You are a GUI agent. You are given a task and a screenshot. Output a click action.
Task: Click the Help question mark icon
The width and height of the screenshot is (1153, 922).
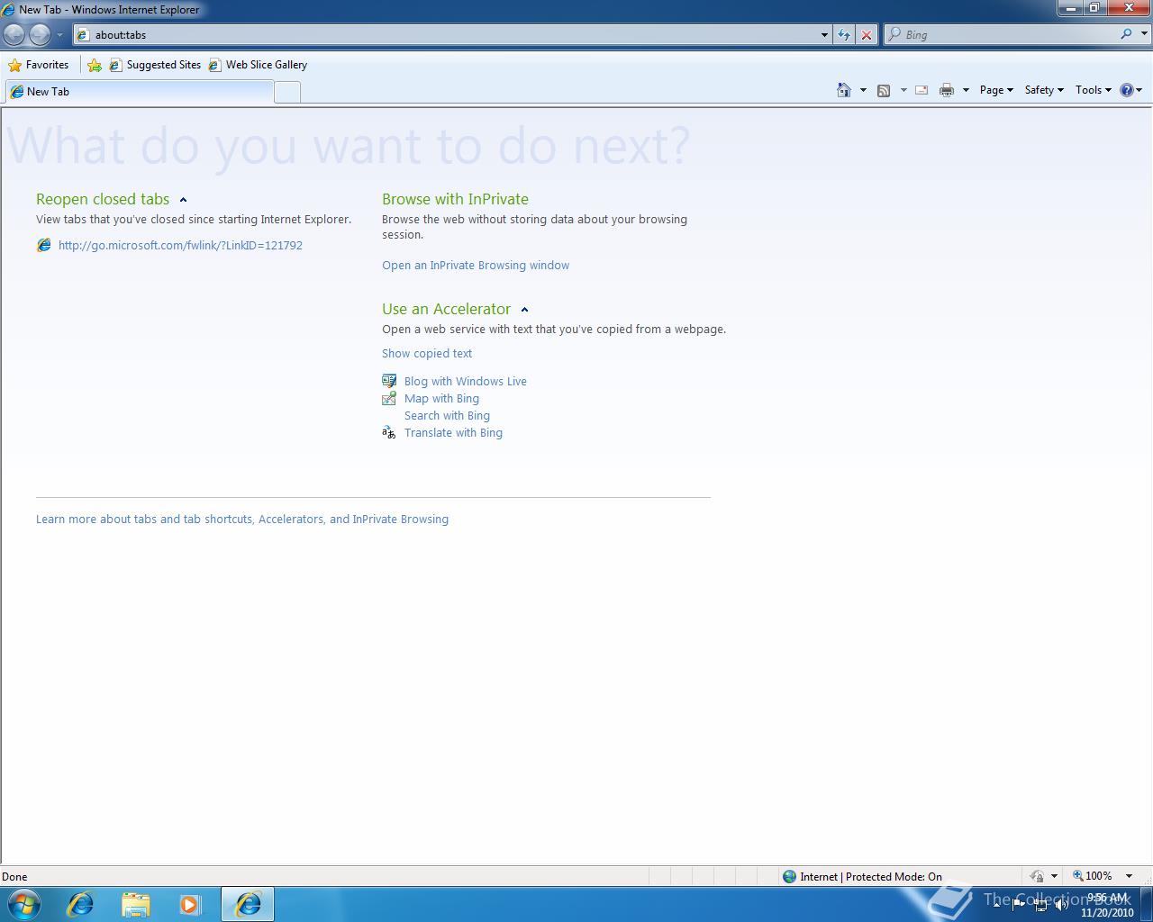1127,90
